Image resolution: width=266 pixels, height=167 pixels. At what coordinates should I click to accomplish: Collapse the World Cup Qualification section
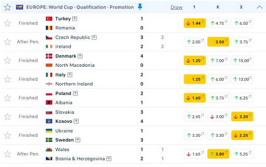coord(259,7)
